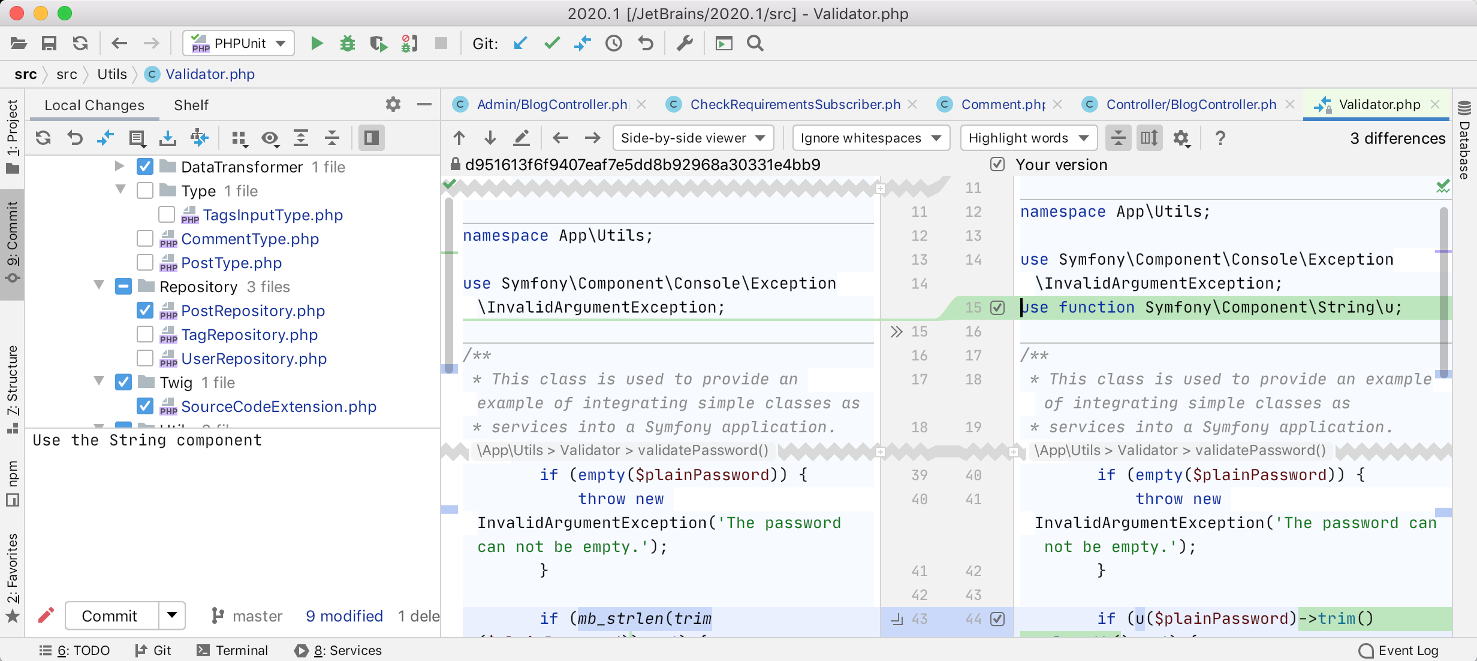The width and height of the screenshot is (1477, 661).
Task: Expand the DataTransformer folder node
Action: click(120, 166)
